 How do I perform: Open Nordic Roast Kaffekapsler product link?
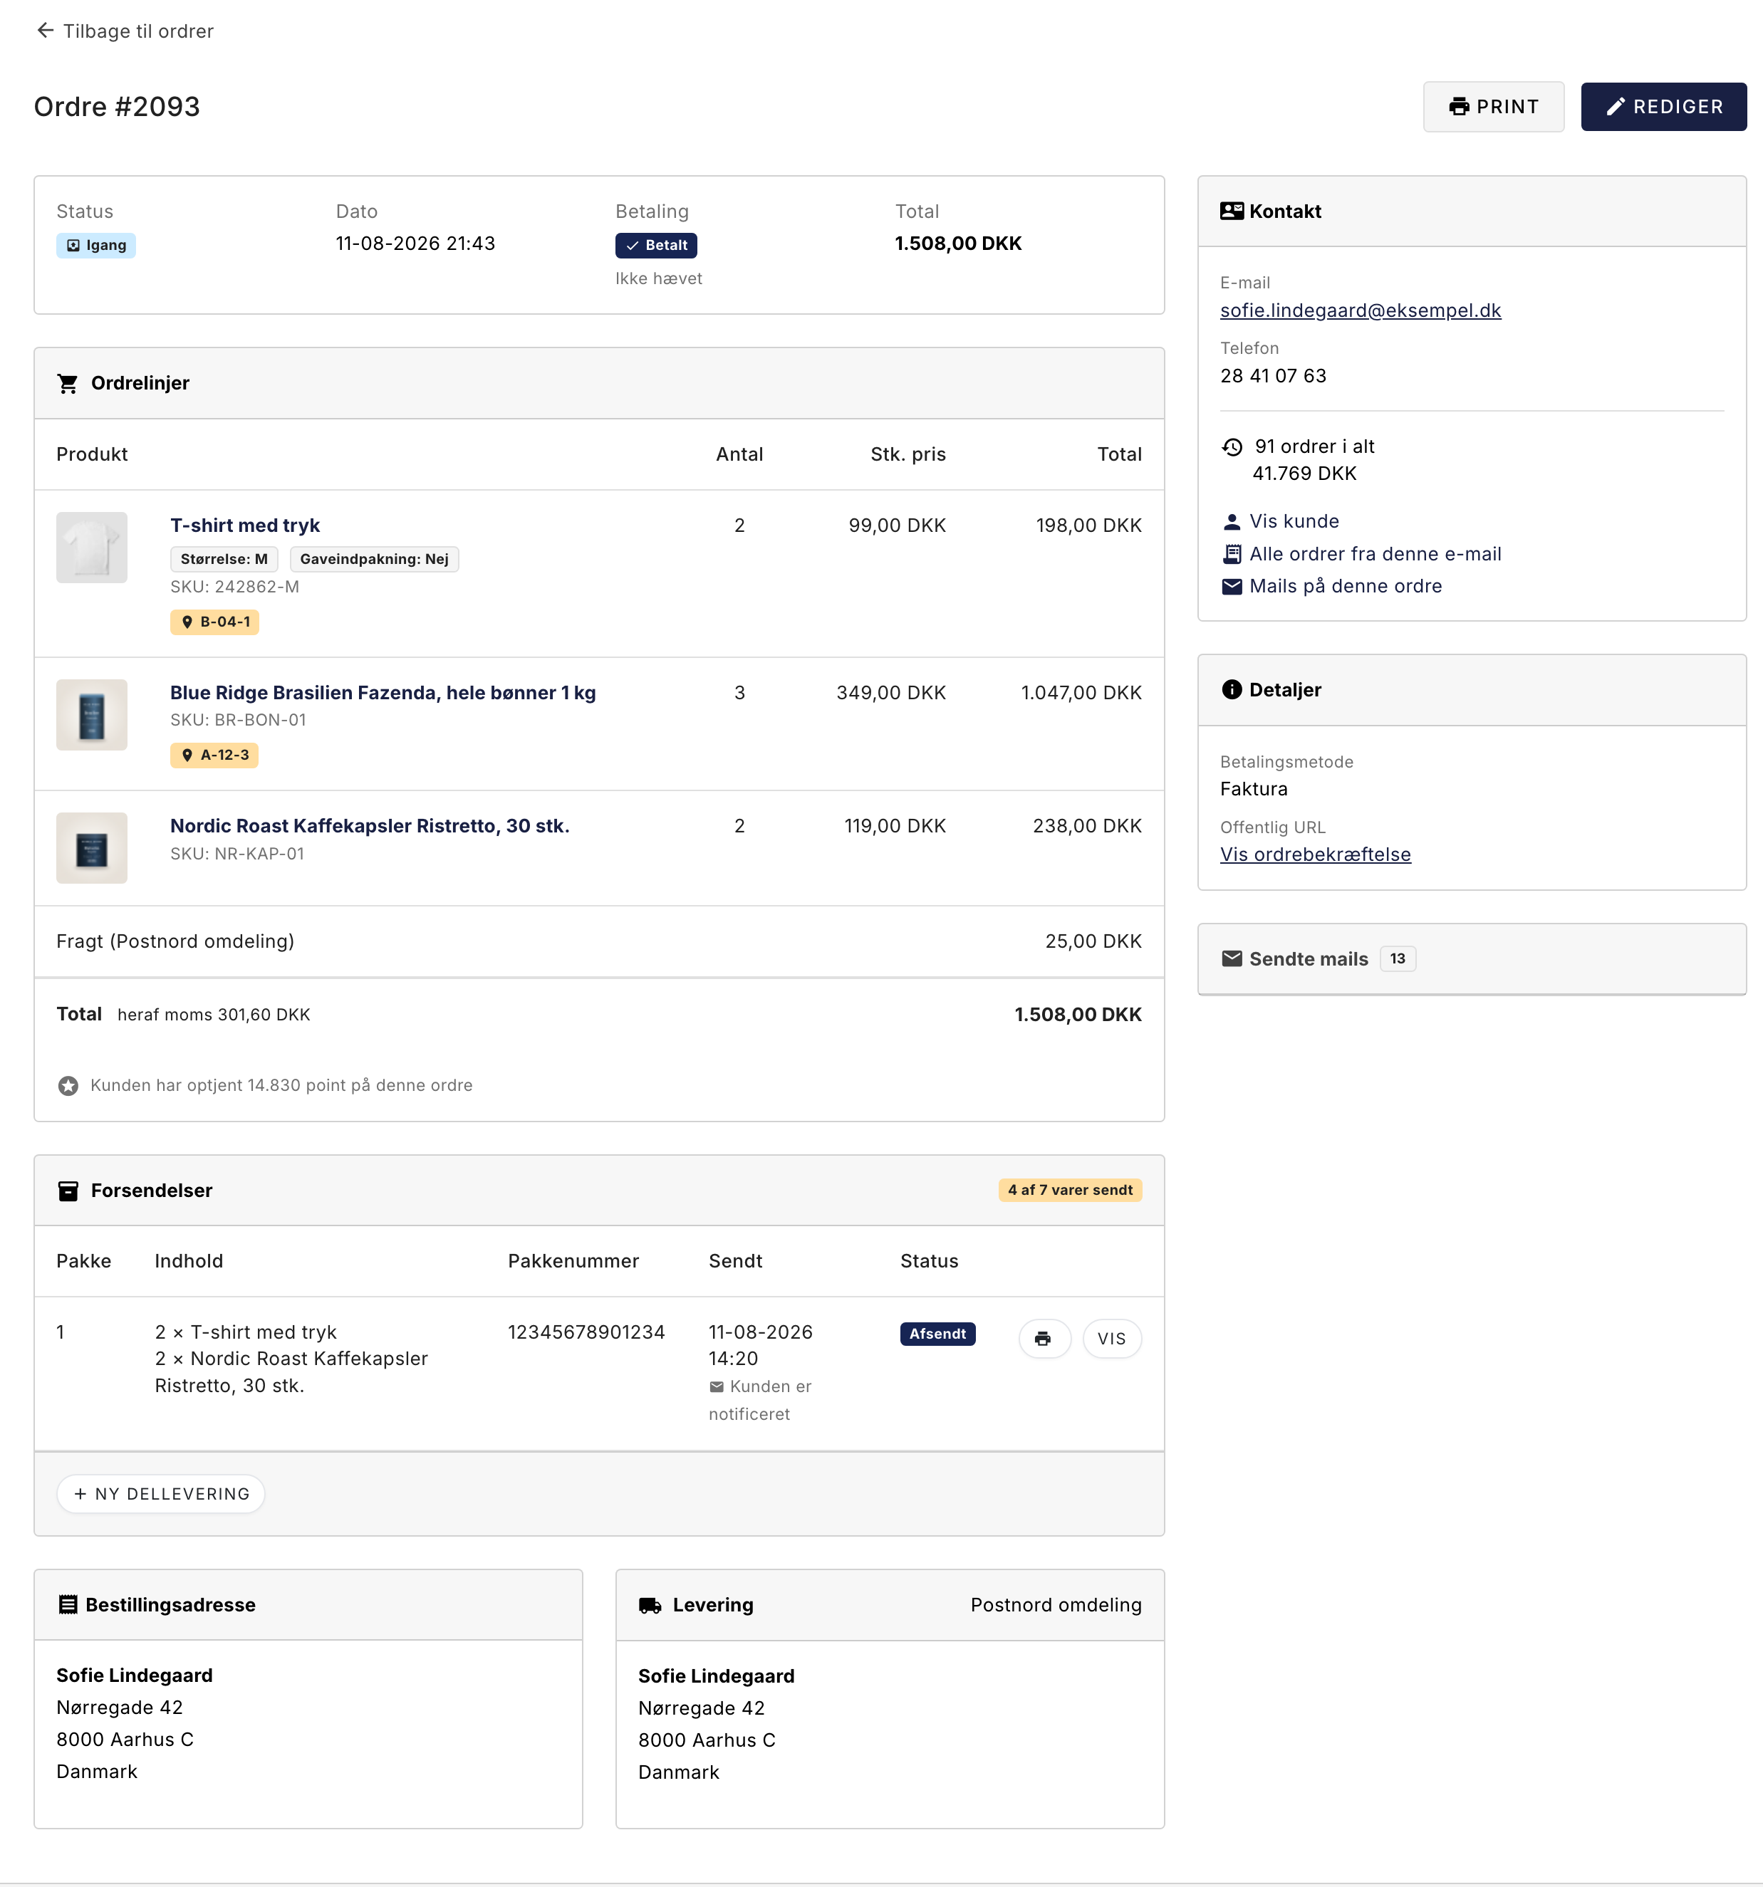pos(369,826)
